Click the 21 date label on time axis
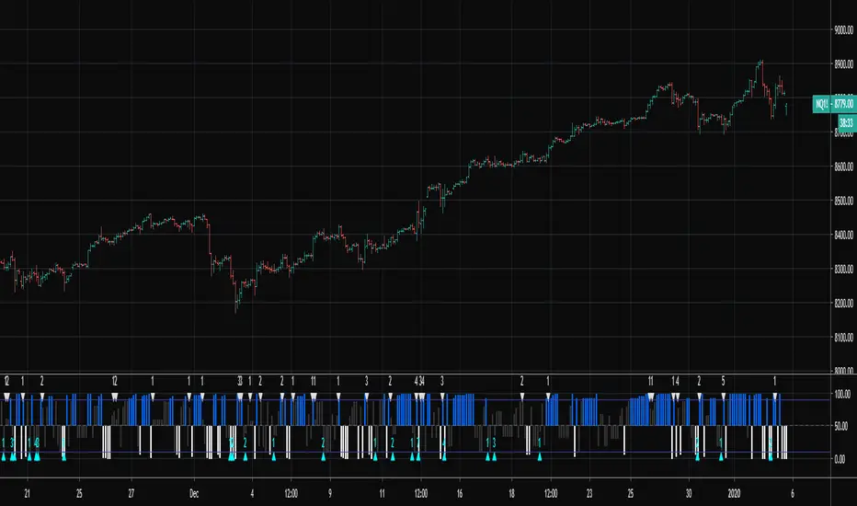 [x=27, y=493]
